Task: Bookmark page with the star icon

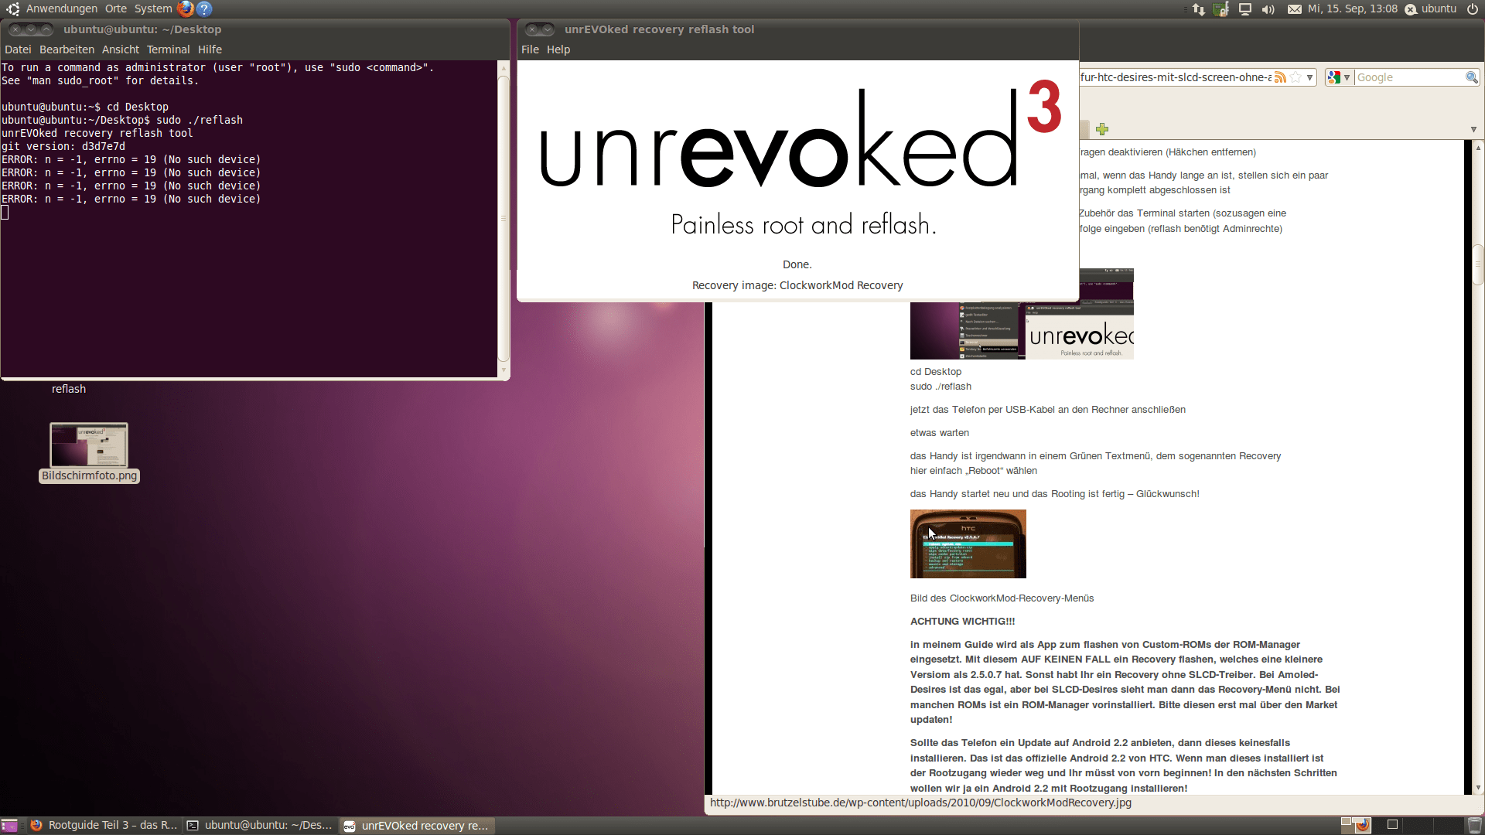Action: coord(1296,77)
